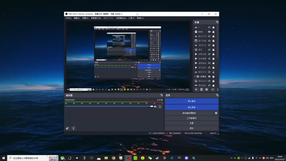Click 退出 to exit OBS
Screen dimensions: 286x161
[192, 128]
